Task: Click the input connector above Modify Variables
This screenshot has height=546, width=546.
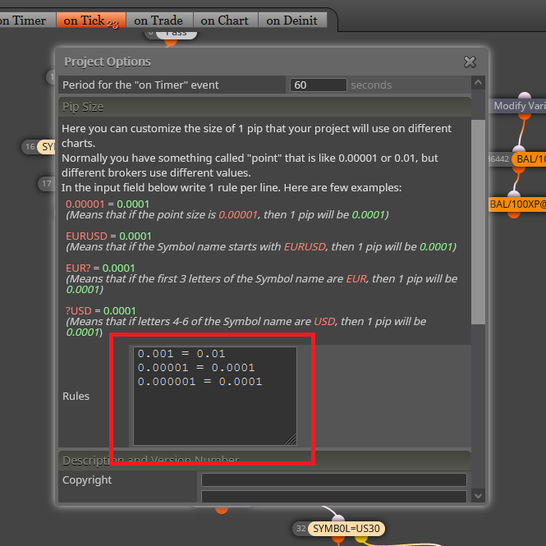Action: pos(525,96)
